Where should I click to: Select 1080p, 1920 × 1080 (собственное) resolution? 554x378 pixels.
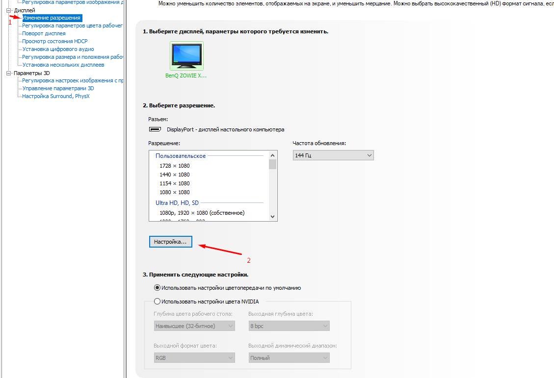pyautogui.click(x=202, y=213)
